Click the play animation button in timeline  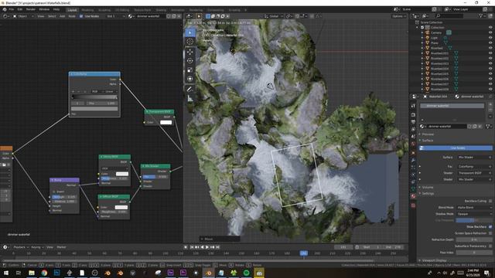pyautogui.click(x=207, y=247)
